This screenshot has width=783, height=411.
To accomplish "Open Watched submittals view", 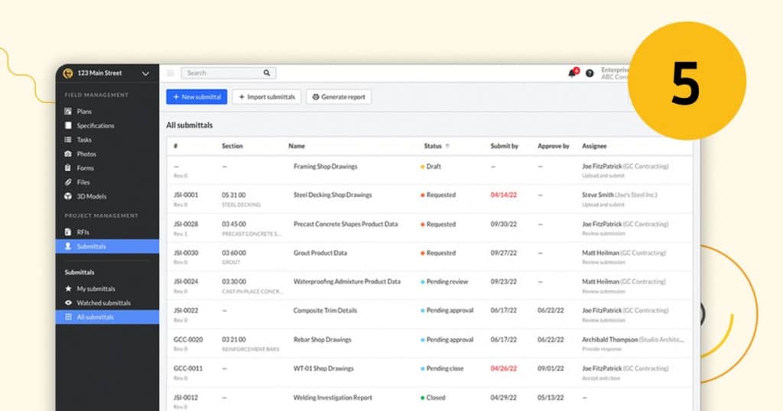I will [103, 303].
